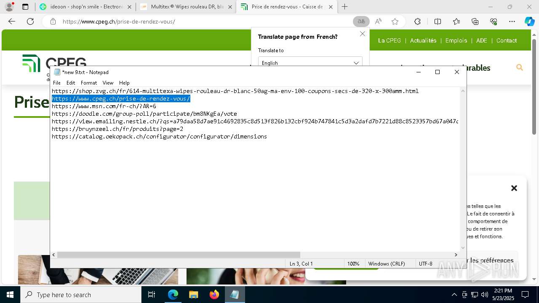Open the Actualités nav link

pos(423,40)
